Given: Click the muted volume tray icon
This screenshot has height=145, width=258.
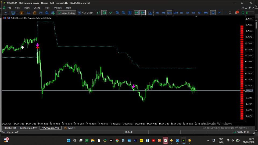Looking at the screenshot, I should pyautogui.click(x=233, y=140).
